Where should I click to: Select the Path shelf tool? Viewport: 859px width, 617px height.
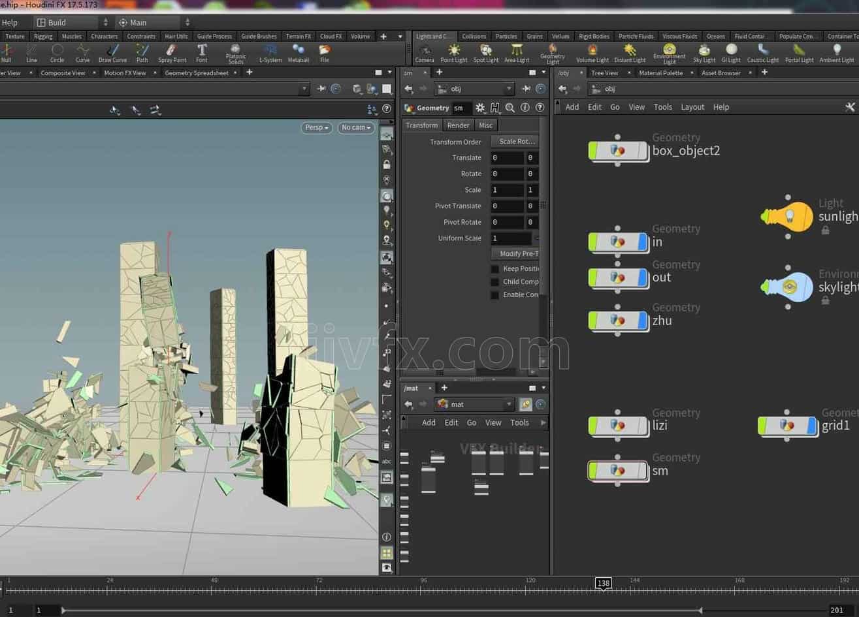coord(142,54)
